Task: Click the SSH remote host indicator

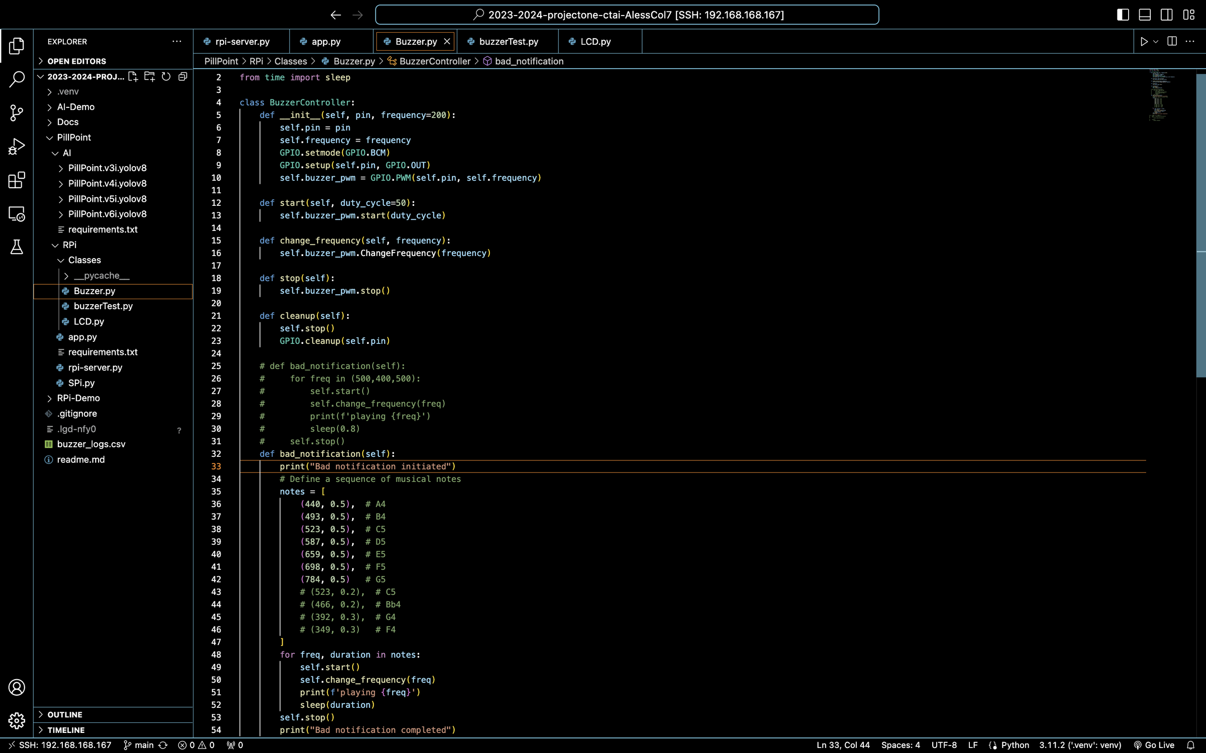Action: [x=59, y=745]
